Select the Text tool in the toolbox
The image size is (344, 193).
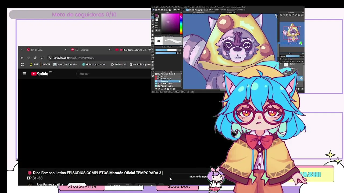click(153, 62)
